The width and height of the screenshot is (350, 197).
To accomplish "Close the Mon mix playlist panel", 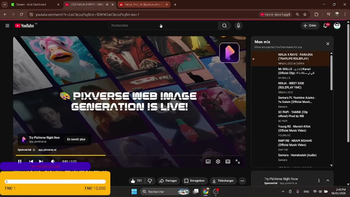I will [328, 44].
